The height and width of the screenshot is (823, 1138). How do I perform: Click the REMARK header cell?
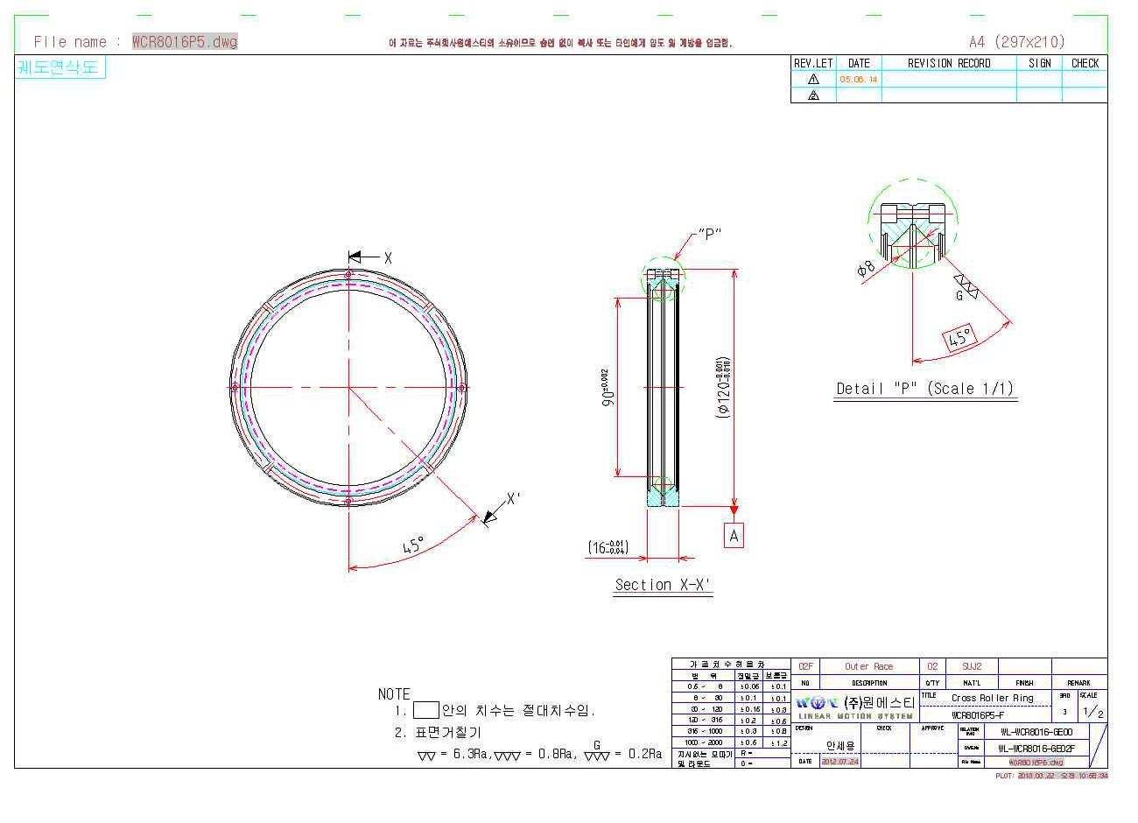tap(1078, 682)
